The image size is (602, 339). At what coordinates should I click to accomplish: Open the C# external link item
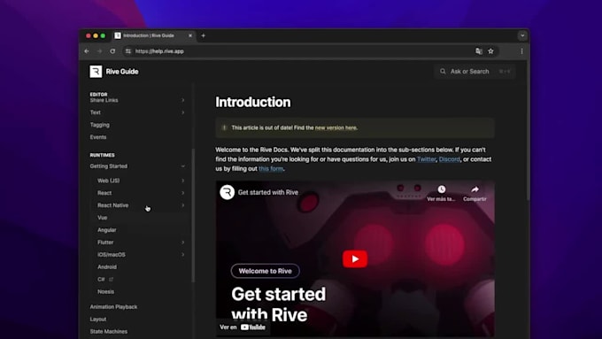tap(101, 279)
